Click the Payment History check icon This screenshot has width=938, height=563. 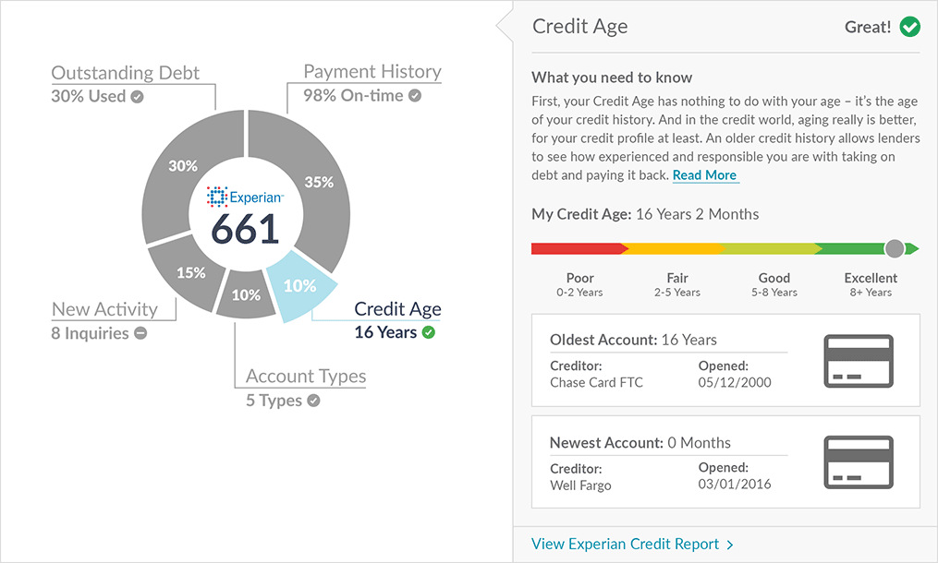point(415,96)
